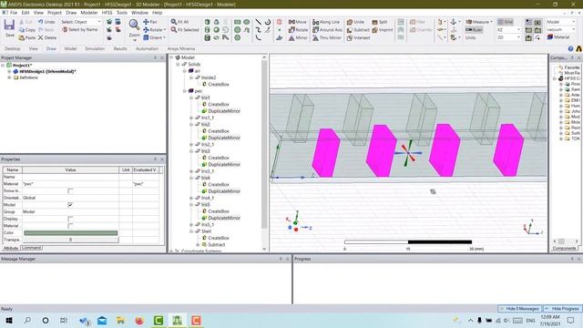Click the Mirror object tool
This screenshot has height=328, width=583.
click(298, 37)
